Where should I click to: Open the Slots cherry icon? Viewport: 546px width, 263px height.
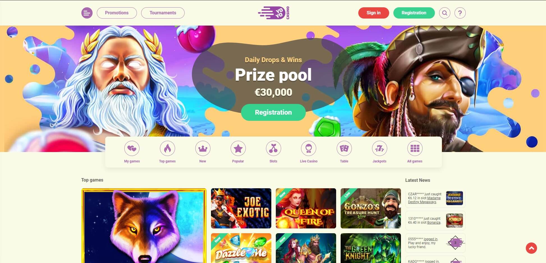(x=274, y=148)
